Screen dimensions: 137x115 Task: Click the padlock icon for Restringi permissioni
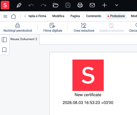(x=18, y=25)
